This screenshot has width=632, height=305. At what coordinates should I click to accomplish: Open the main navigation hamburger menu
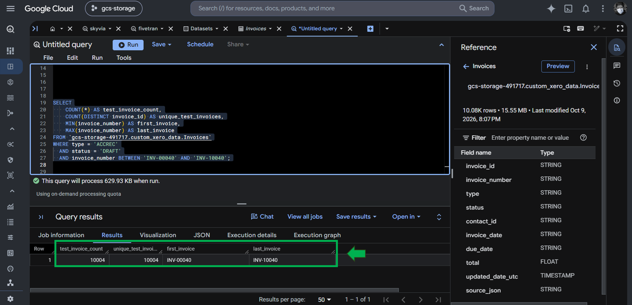(x=10, y=8)
